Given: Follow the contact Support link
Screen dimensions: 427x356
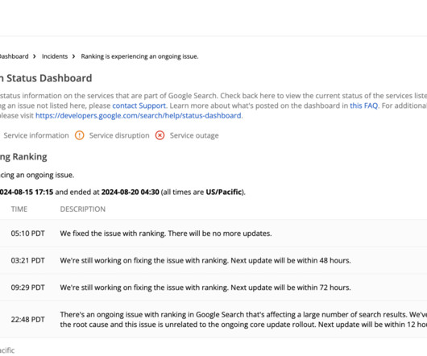Looking at the screenshot, I should (139, 106).
